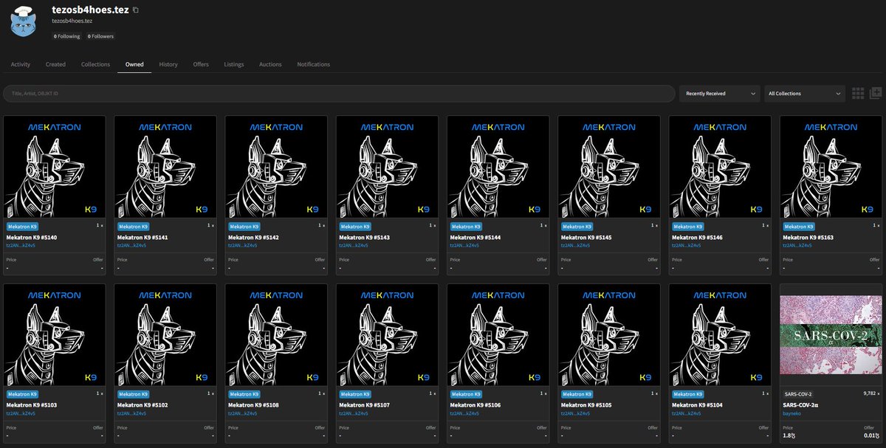Image resolution: width=886 pixels, height=448 pixels.
Task: Expand the sort options chevron
Action: click(755, 93)
